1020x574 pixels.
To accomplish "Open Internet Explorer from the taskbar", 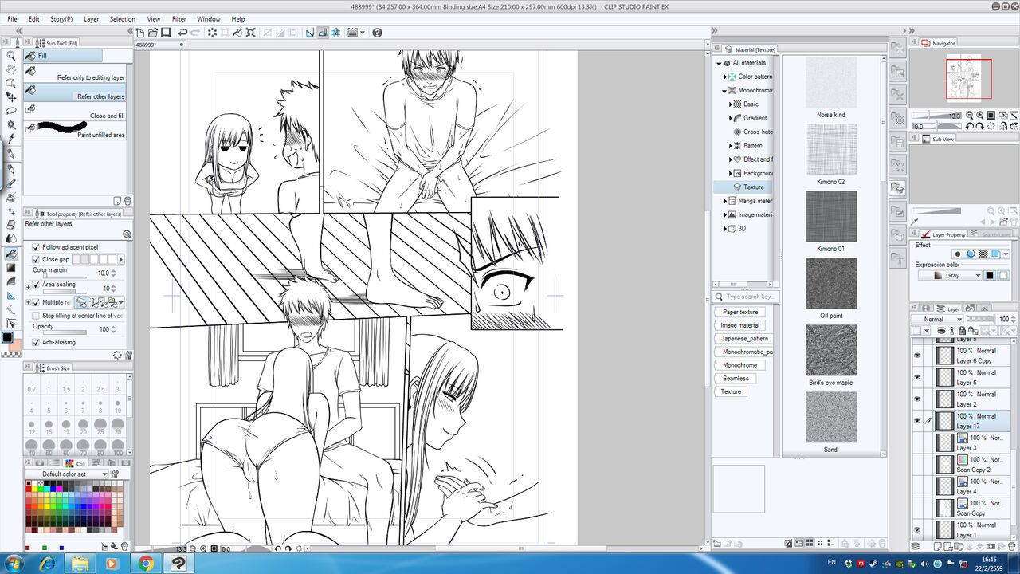I will coord(48,564).
